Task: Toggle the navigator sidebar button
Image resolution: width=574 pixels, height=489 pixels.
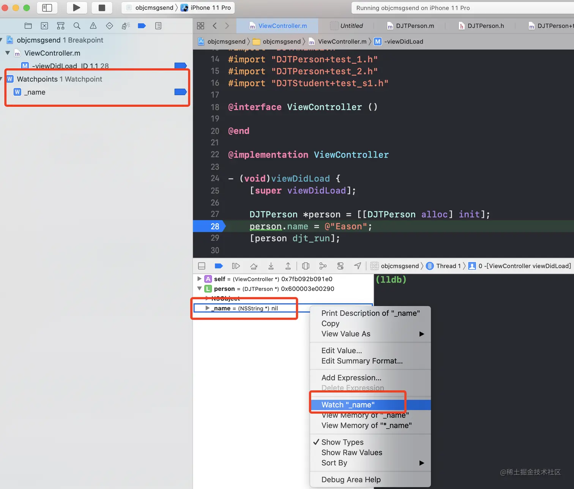Action: coord(47,8)
